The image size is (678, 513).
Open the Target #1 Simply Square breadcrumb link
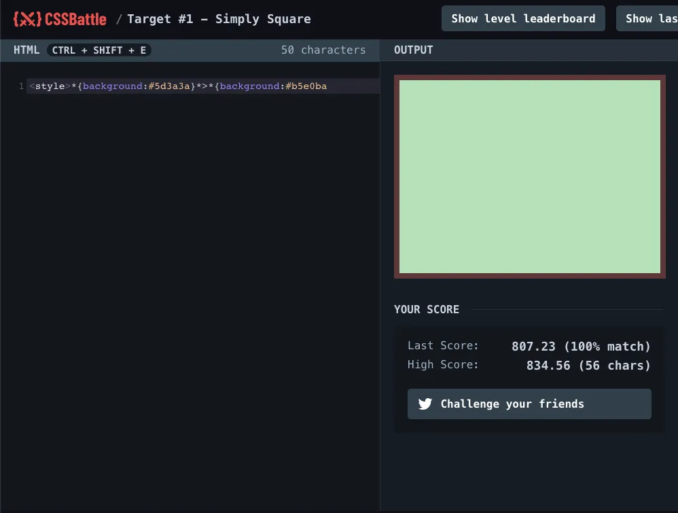pyautogui.click(x=219, y=18)
